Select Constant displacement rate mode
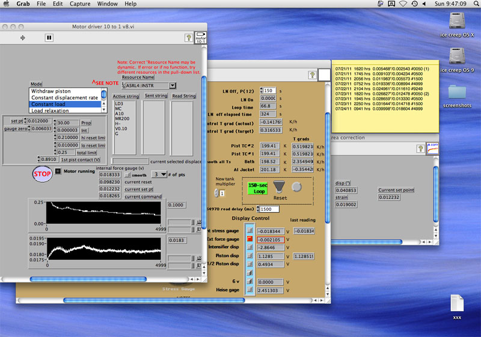Image resolution: width=481 pixels, height=337 pixels. pos(65,97)
